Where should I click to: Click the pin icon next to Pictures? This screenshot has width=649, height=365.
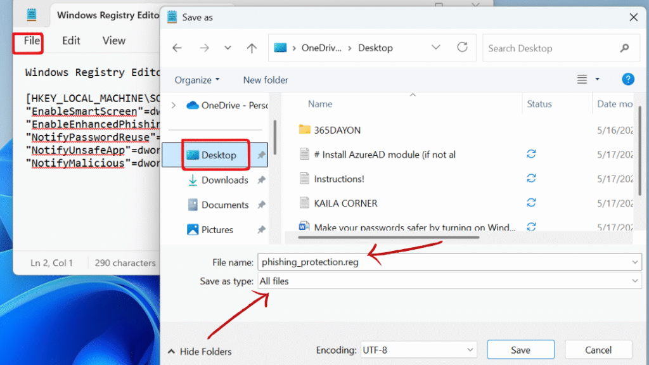pyautogui.click(x=261, y=229)
